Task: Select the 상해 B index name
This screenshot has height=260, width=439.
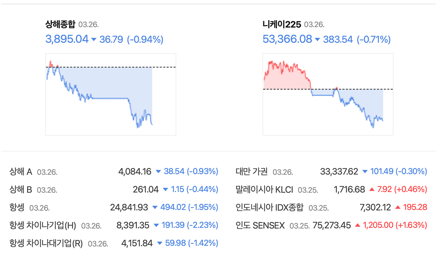Action: (21, 189)
